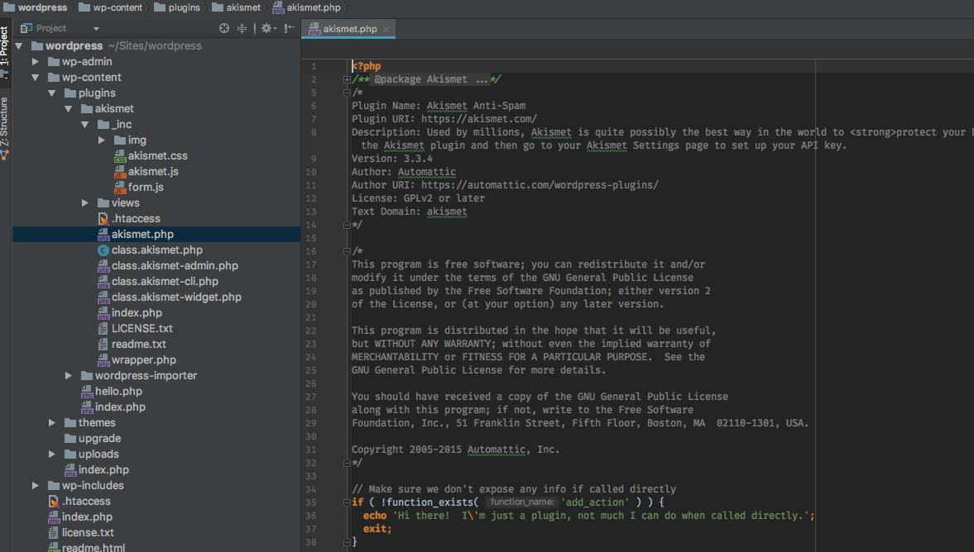Click the Version: 3.3.4 line
This screenshot has width=974, height=552.
[392, 159]
